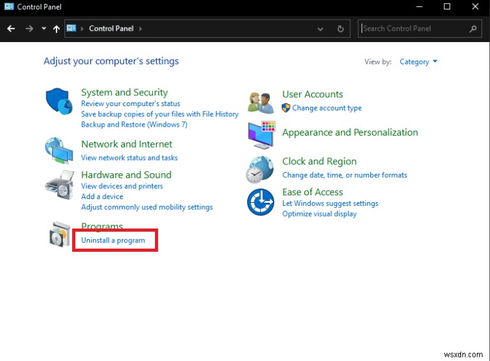Open Change account type link
Image resolution: width=490 pixels, height=361 pixels.
327,108
